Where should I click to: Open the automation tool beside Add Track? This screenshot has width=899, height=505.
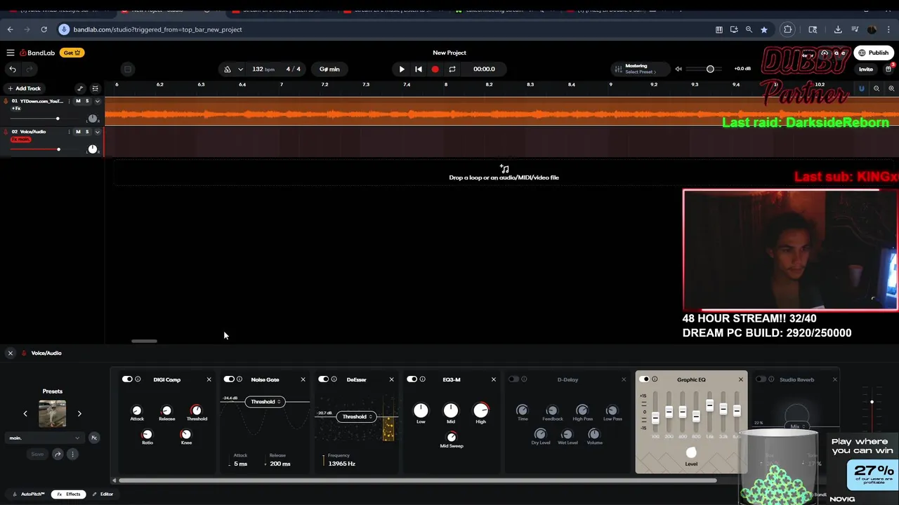coord(80,88)
